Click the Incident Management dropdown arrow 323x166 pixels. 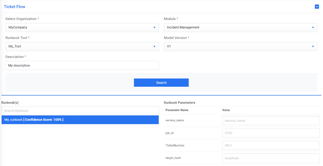[x=313, y=27]
